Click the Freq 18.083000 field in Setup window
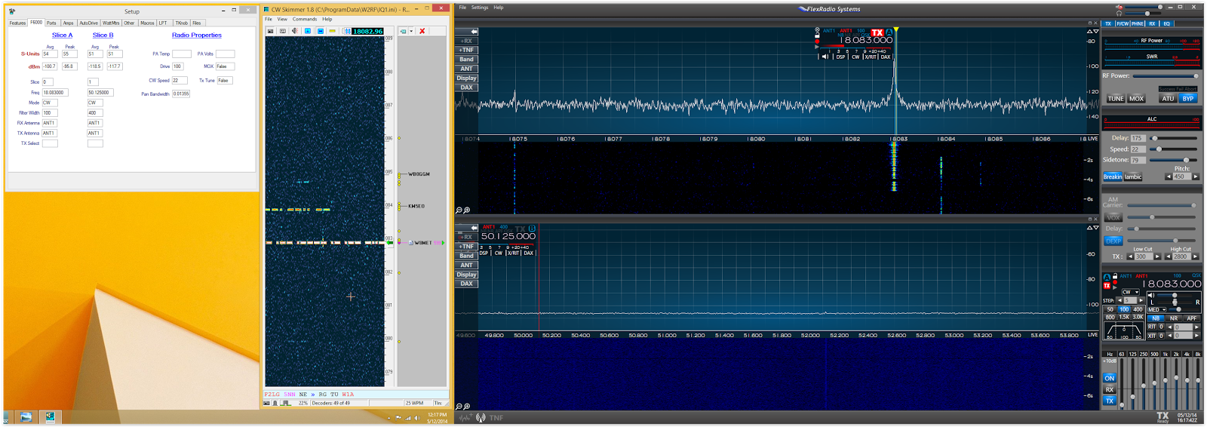Viewport: 1207px width, 427px height. pos(55,93)
